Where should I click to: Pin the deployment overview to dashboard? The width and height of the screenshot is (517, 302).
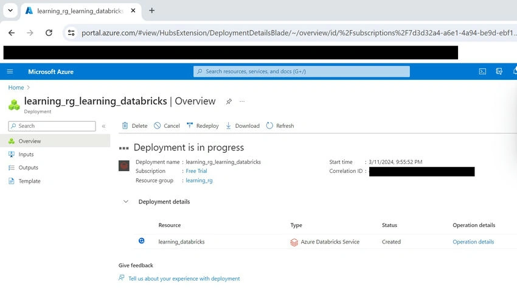[x=229, y=101]
